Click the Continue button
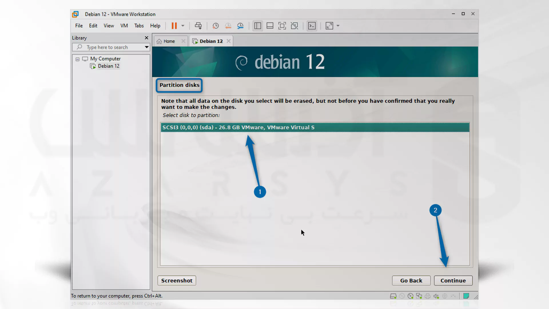This screenshot has width=549, height=309. point(453,281)
